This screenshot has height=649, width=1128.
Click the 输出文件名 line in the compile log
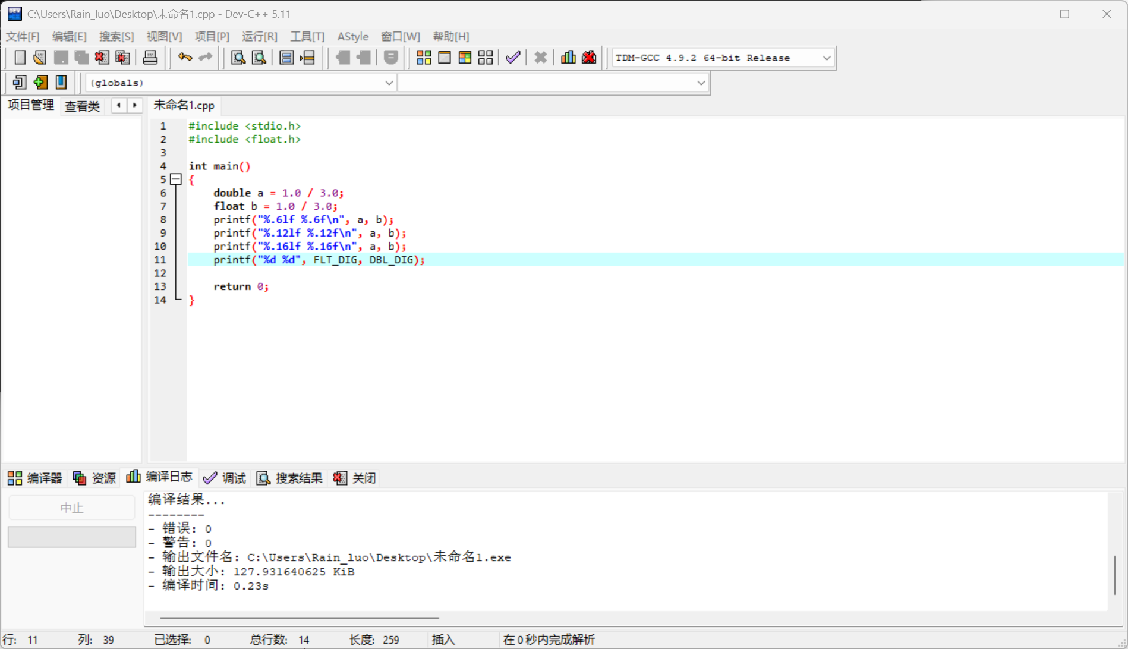click(x=330, y=557)
